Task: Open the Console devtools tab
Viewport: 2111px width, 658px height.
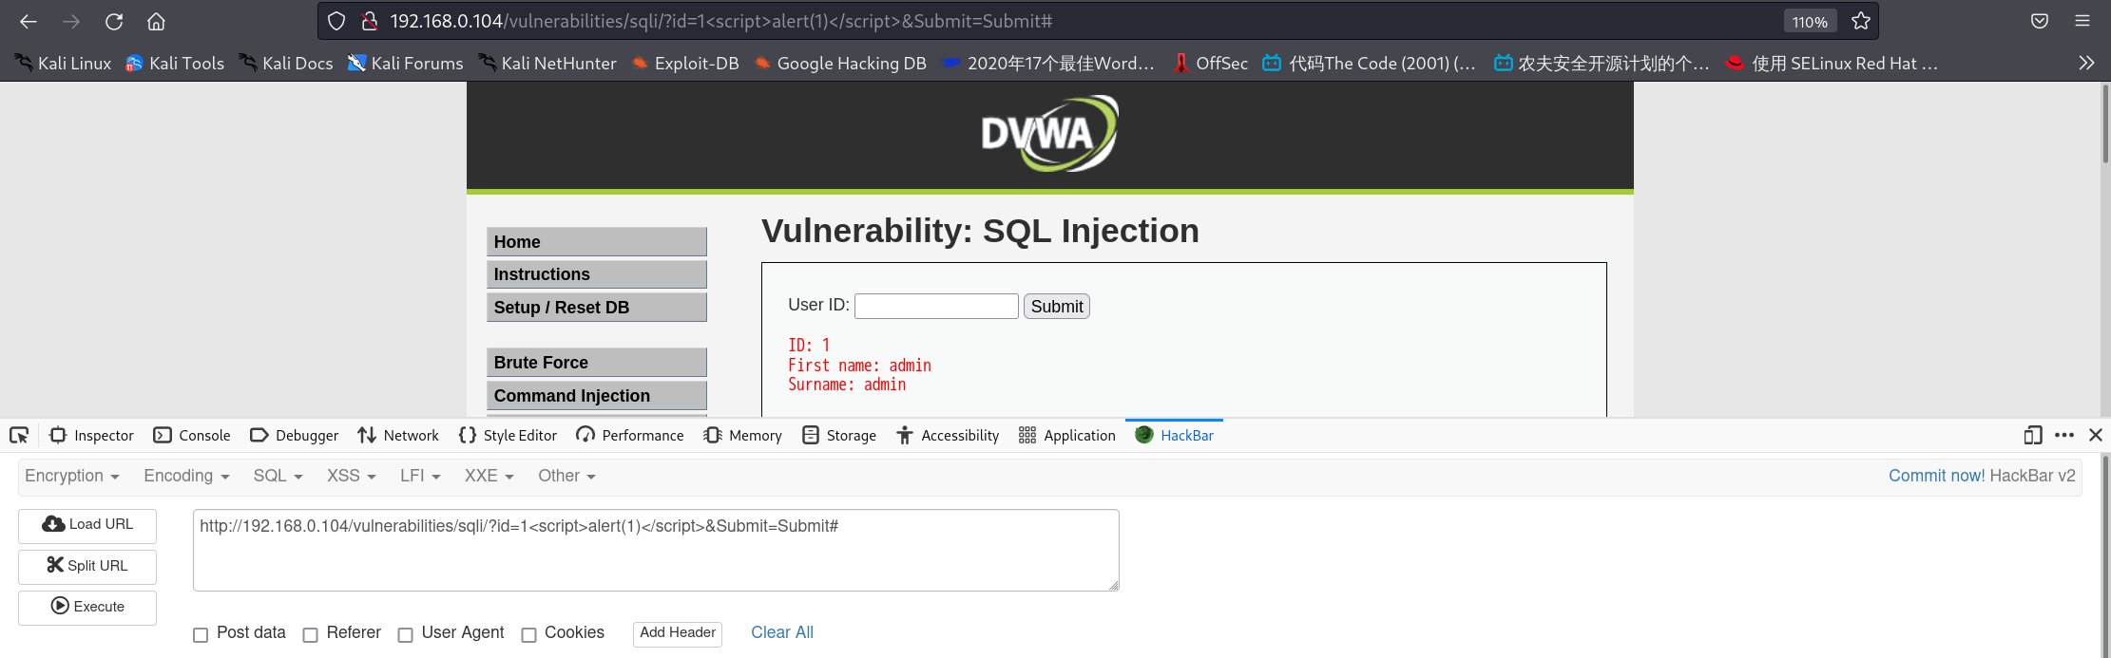Action: 192,435
